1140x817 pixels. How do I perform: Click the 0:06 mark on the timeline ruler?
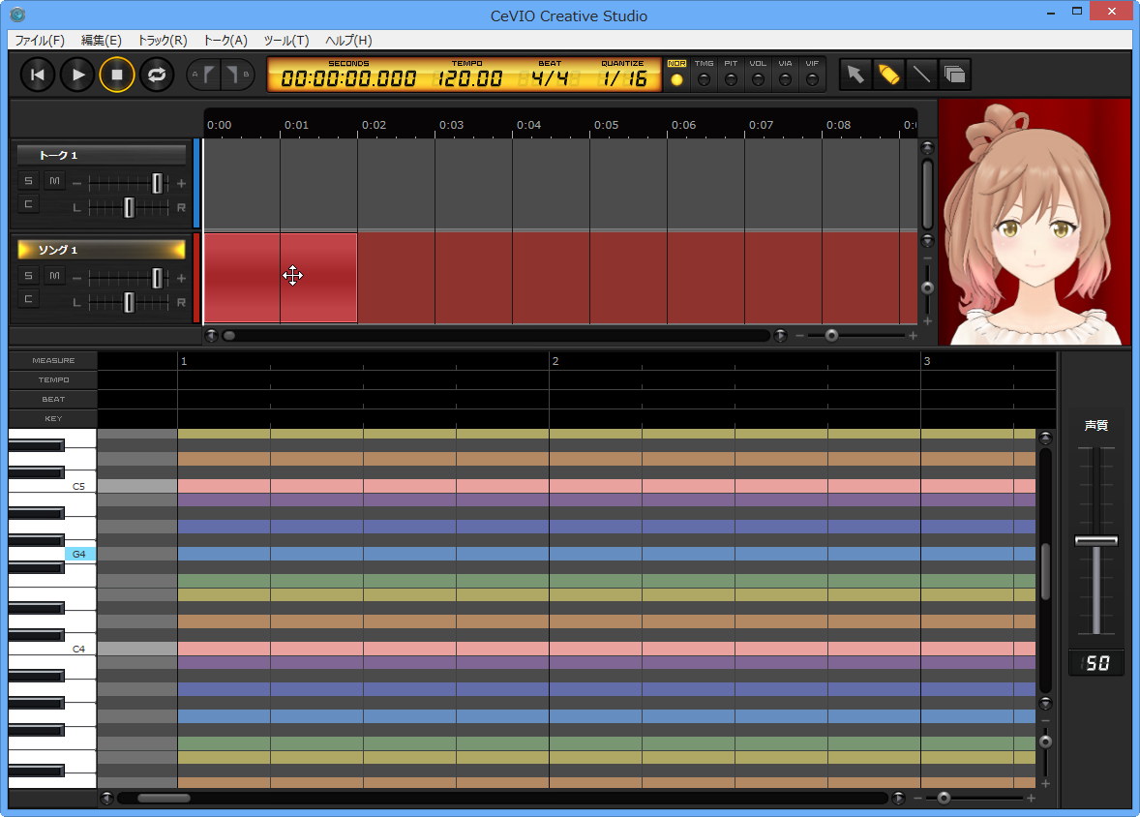pyautogui.click(x=683, y=125)
